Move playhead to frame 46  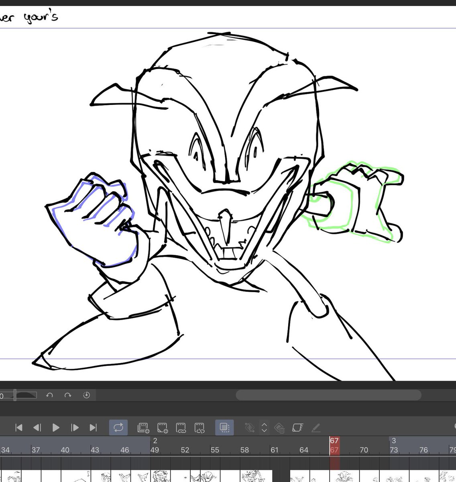click(125, 450)
